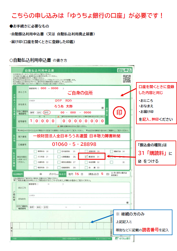Click the 加入者名 value 一般財団法人全日本ろうあ連盟
This screenshot has width=177, height=251.
click(60, 136)
